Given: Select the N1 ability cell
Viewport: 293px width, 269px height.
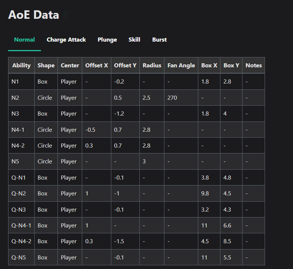Looking at the screenshot, I should [x=21, y=82].
